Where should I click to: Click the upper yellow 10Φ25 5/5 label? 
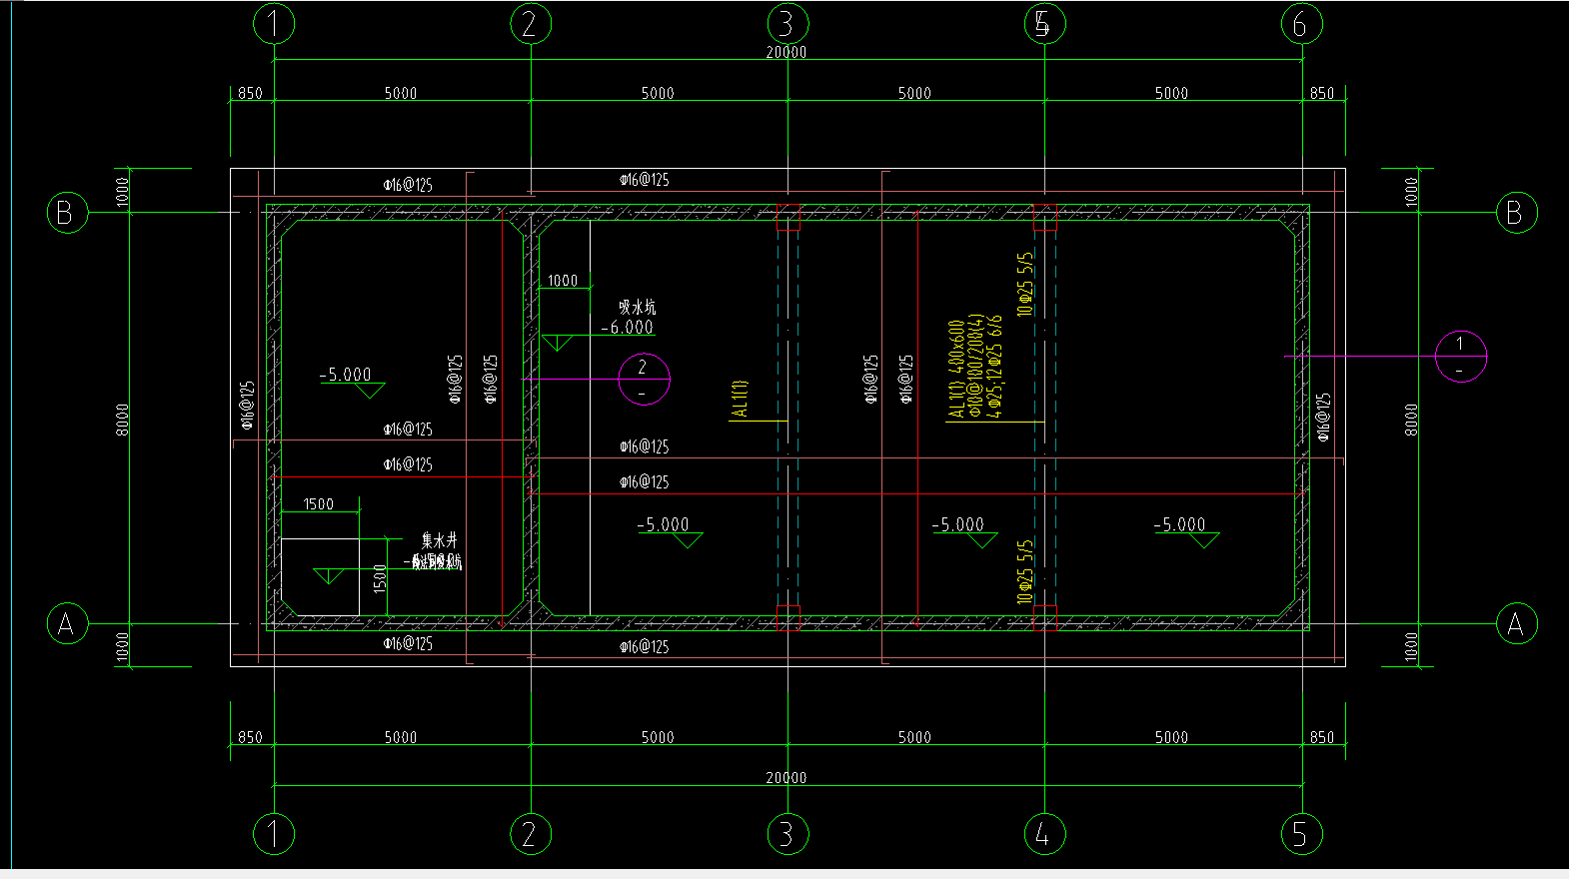tap(1025, 284)
